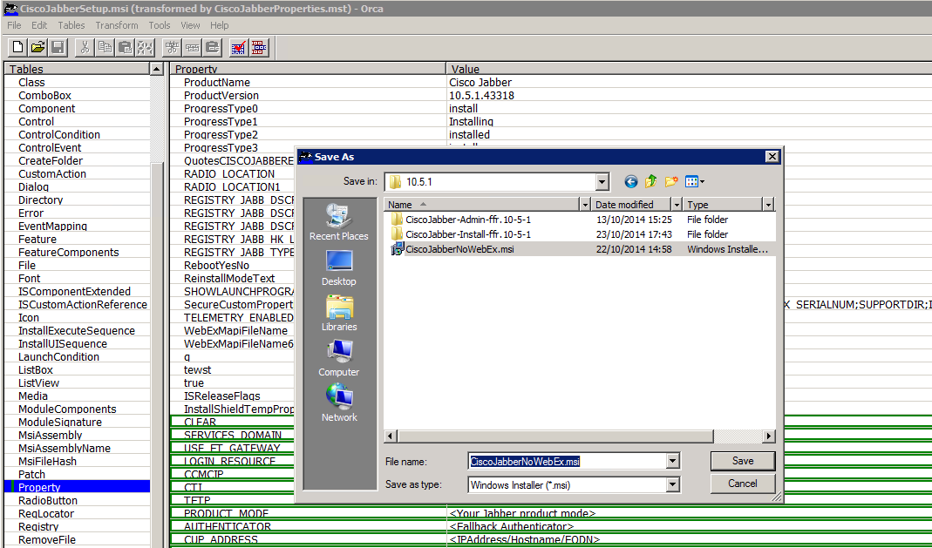Click the Cisco Jabber value cell

pyautogui.click(x=480, y=83)
